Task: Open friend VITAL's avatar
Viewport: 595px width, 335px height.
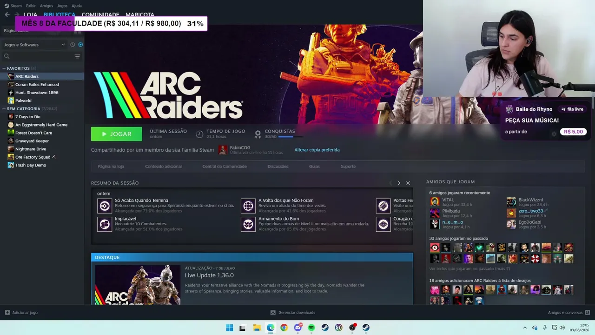Action: pos(435,201)
